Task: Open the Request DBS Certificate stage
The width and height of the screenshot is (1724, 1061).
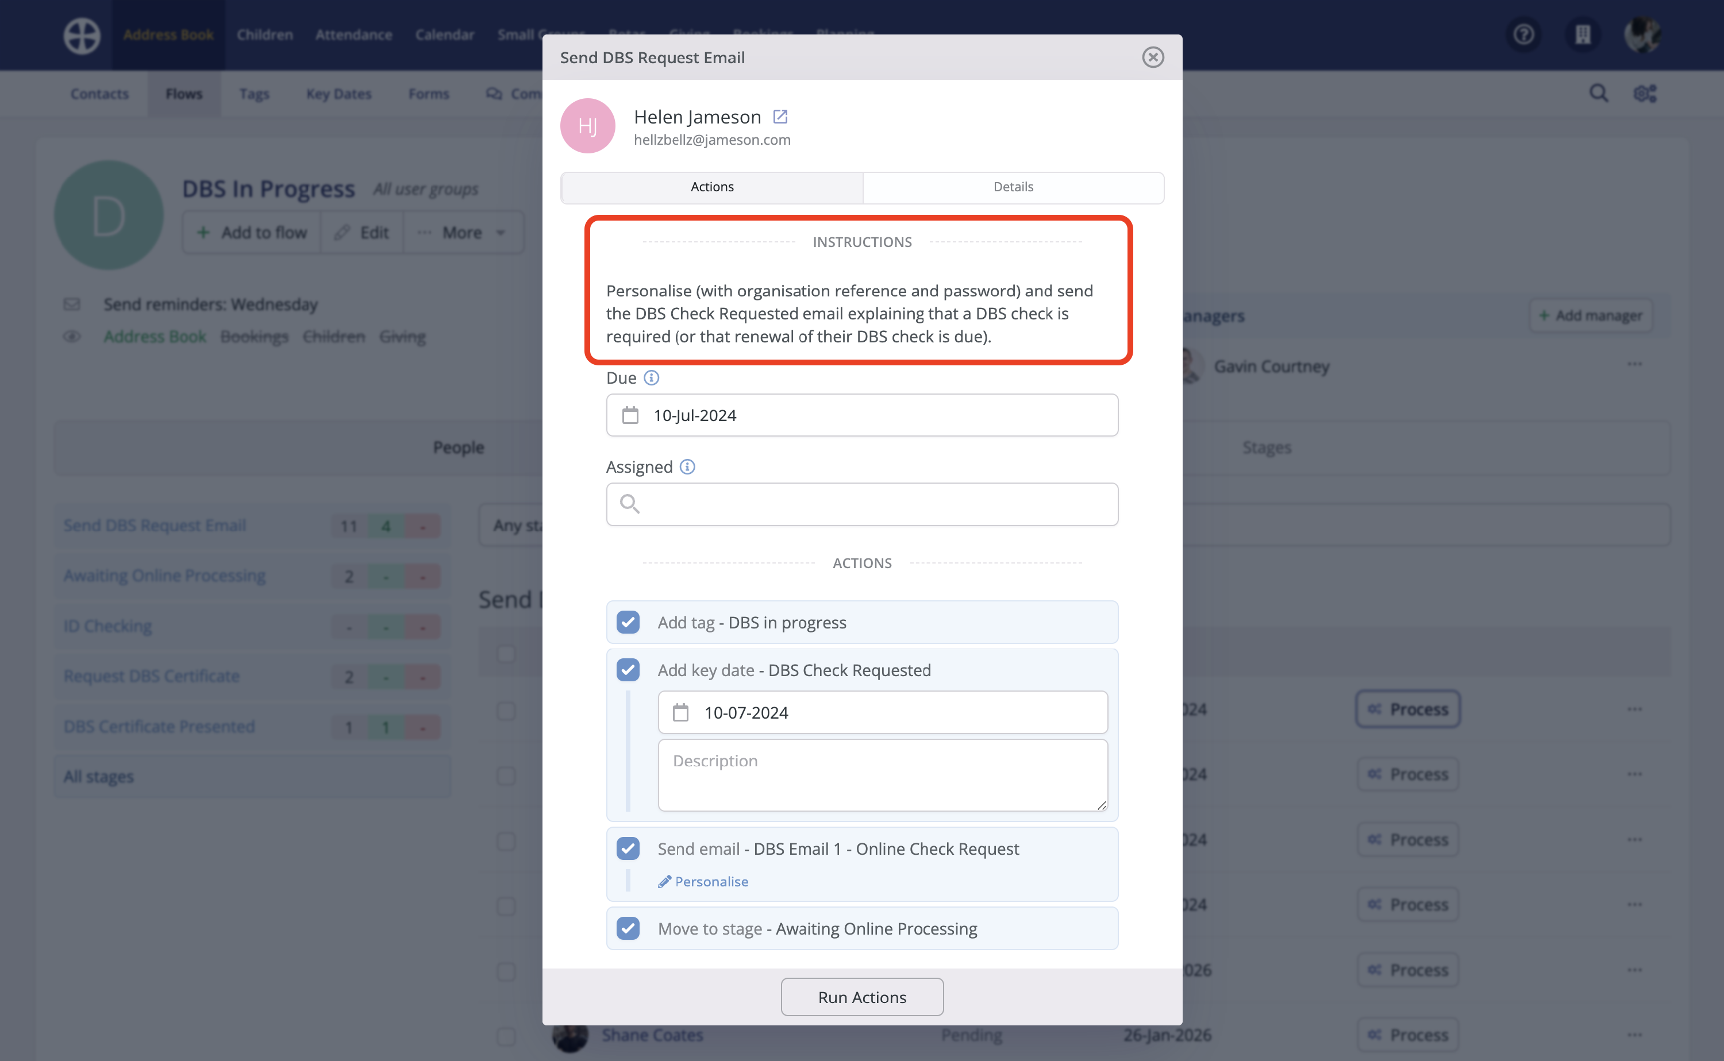Action: pyautogui.click(x=152, y=676)
